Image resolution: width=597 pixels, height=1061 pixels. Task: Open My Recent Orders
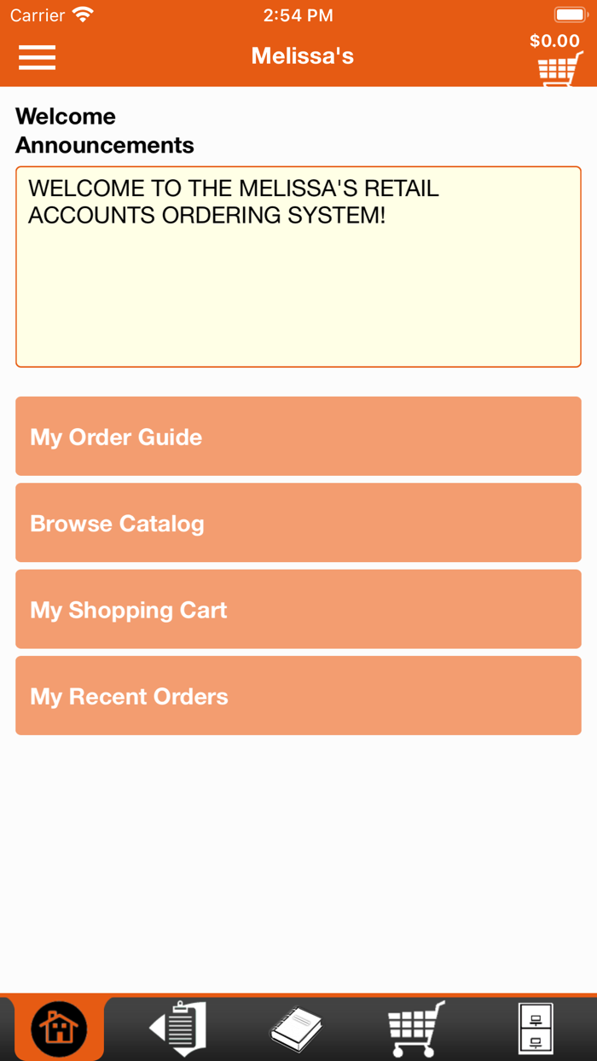click(x=298, y=695)
